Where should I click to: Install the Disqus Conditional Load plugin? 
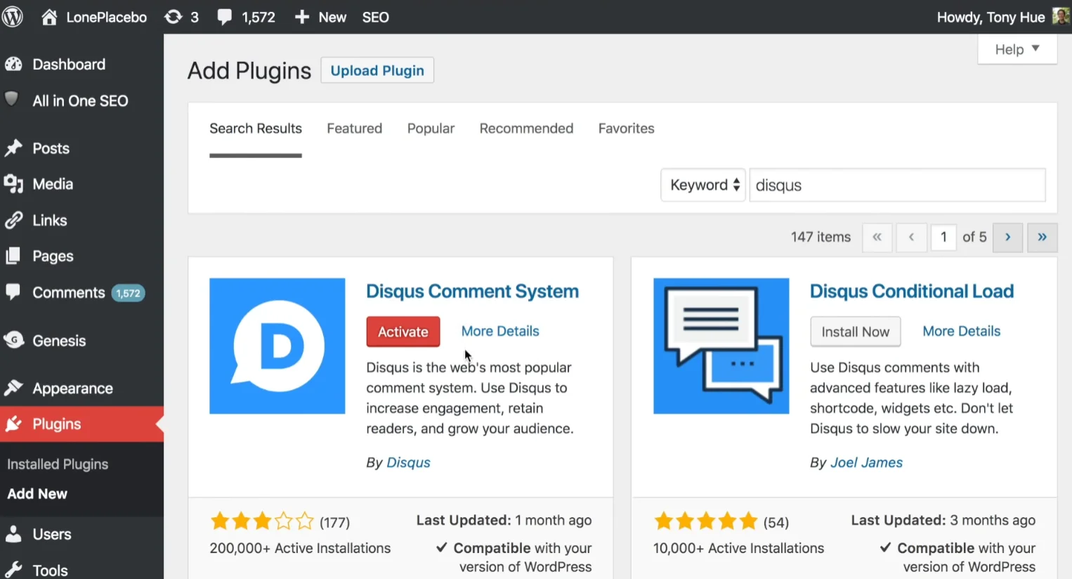[x=855, y=332]
